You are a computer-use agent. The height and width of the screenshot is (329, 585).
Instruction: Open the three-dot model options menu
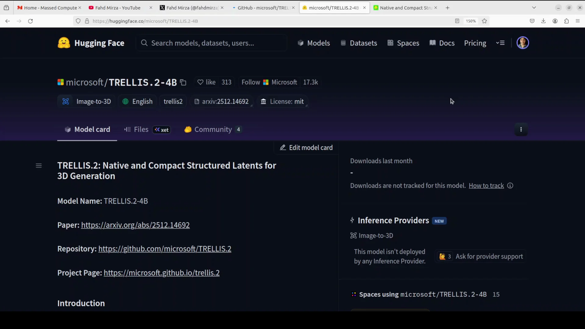click(x=521, y=129)
